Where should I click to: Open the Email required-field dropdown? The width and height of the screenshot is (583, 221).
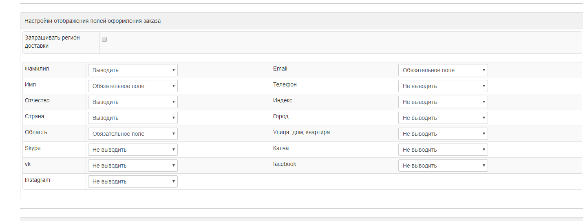click(x=443, y=70)
